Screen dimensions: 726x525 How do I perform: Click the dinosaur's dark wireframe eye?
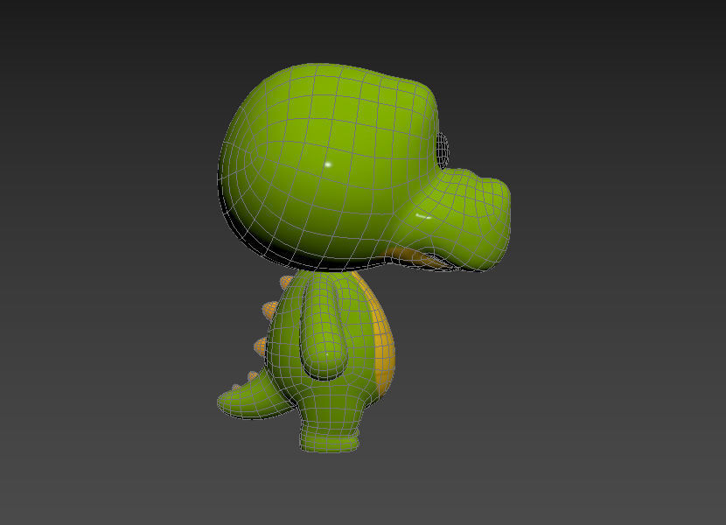coord(443,150)
